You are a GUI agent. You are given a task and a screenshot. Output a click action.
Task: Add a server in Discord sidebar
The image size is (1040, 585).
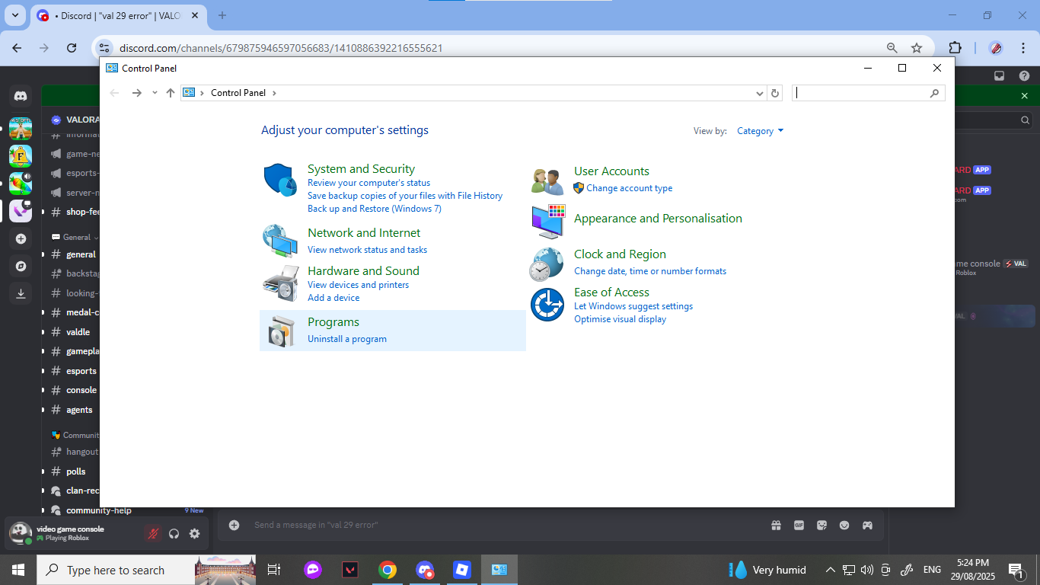(21, 238)
